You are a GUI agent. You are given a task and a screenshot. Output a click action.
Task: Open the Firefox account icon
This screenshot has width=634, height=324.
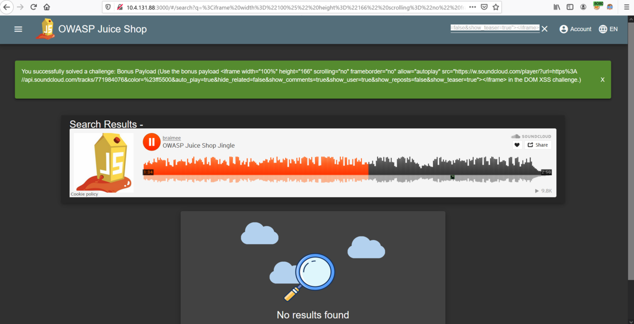point(583,7)
